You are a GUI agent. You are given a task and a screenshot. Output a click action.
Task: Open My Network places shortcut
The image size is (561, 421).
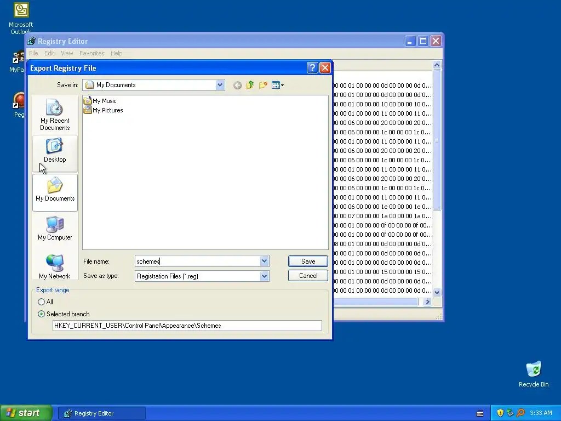pos(55,267)
